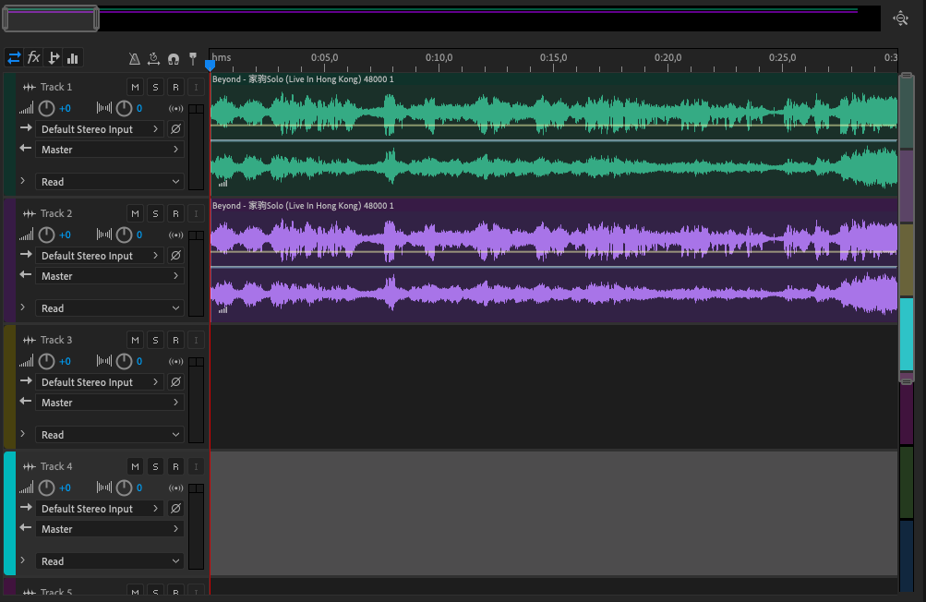Click the Track 1 volume knob
The height and width of the screenshot is (602, 926).
[x=47, y=108]
